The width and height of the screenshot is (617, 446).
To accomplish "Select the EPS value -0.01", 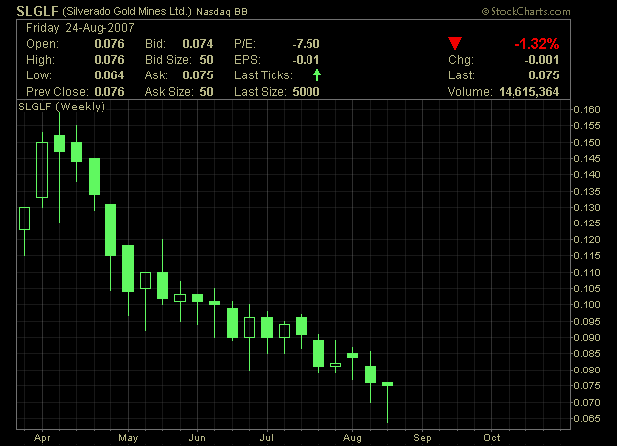I will click(x=306, y=60).
